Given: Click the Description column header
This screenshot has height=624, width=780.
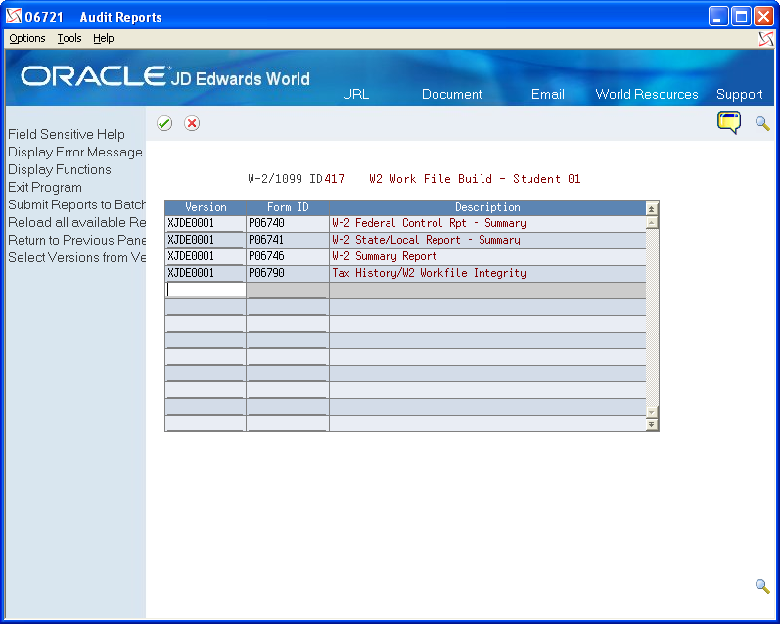Looking at the screenshot, I should click(x=487, y=207).
